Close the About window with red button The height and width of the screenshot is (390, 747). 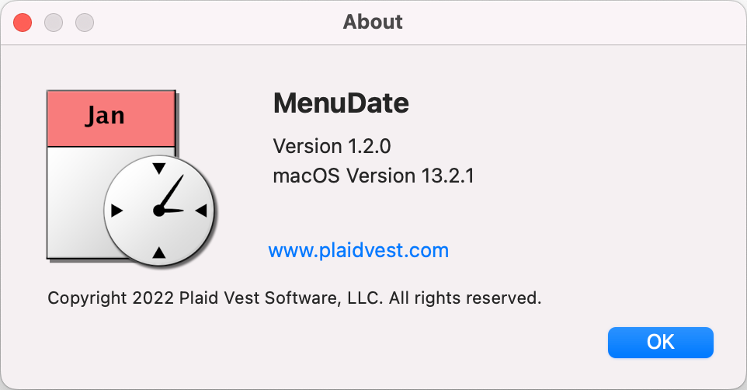[x=23, y=23]
